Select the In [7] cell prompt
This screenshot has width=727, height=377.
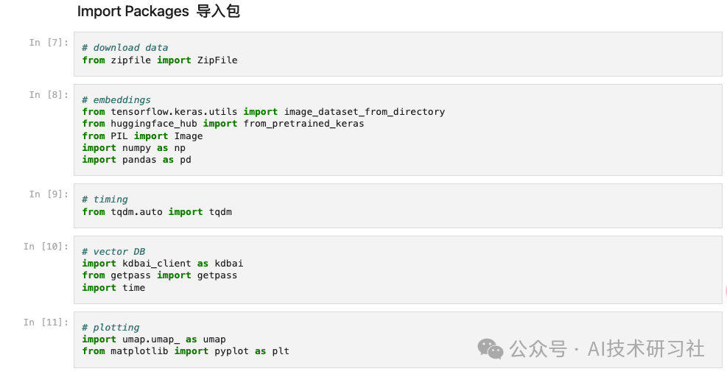pyautogui.click(x=49, y=43)
